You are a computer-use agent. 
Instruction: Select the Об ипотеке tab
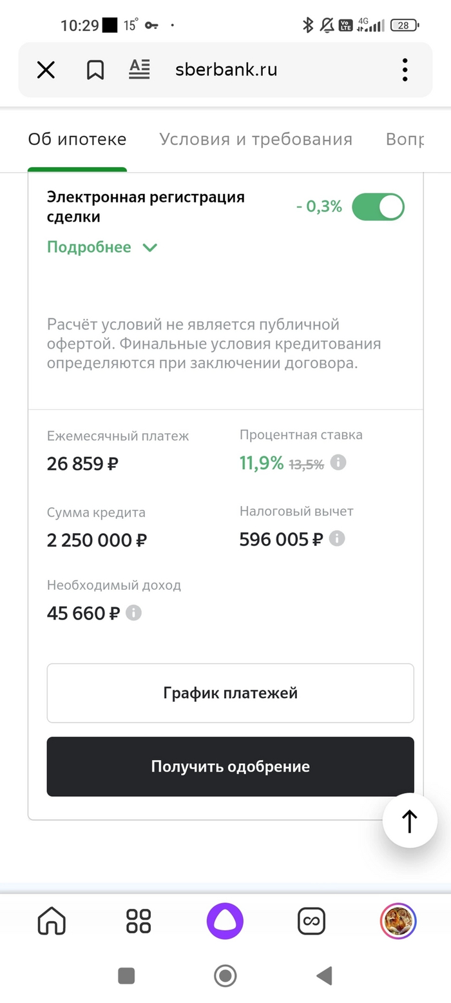[77, 139]
